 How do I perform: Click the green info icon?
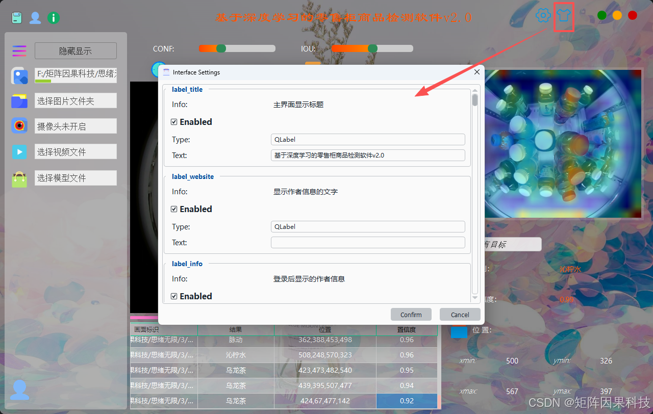click(54, 17)
